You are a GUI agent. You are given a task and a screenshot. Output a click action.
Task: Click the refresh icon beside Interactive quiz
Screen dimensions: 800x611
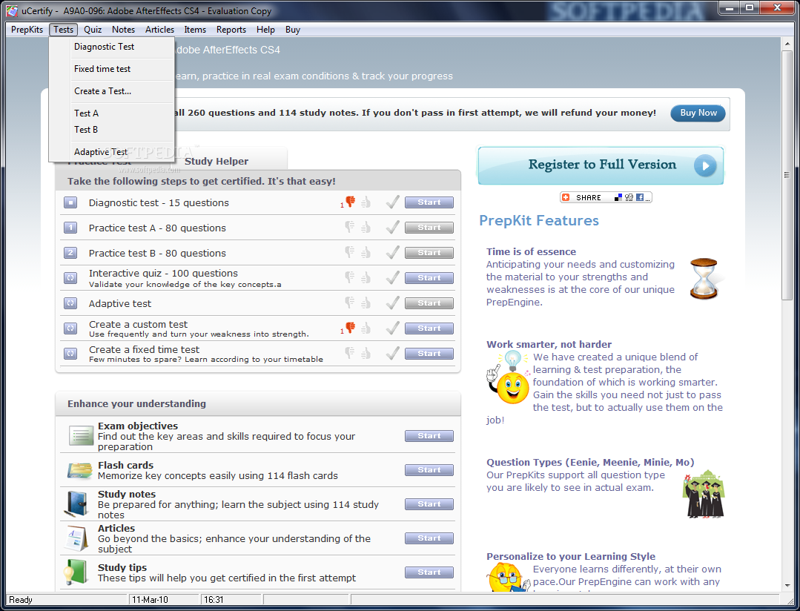[x=70, y=278]
